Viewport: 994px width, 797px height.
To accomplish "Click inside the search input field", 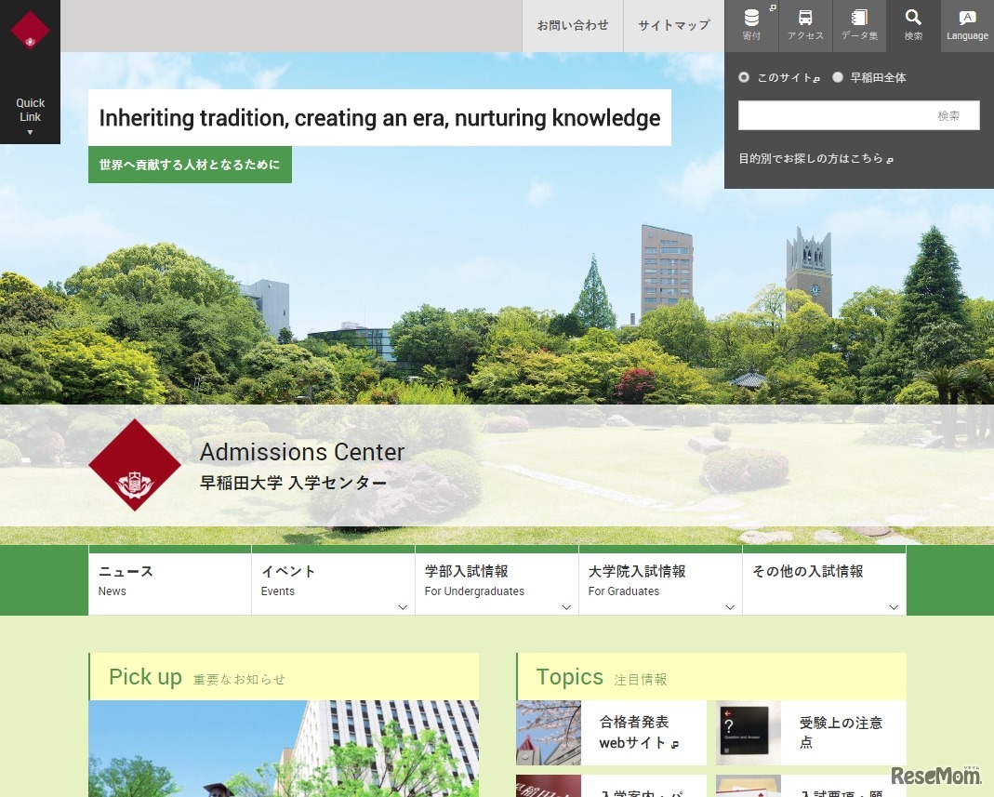I will (x=828, y=115).
